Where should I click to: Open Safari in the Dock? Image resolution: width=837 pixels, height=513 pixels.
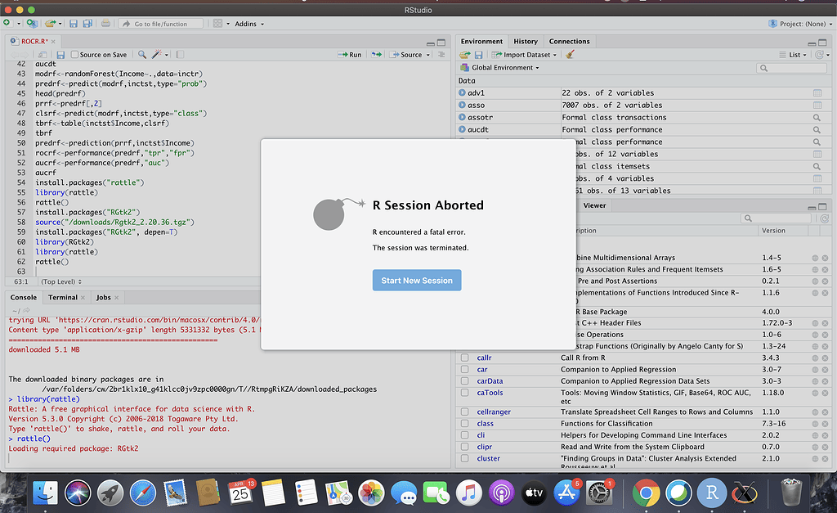tap(143, 493)
